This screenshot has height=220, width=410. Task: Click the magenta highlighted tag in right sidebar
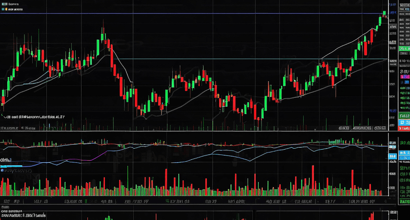[x=404, y=77]
